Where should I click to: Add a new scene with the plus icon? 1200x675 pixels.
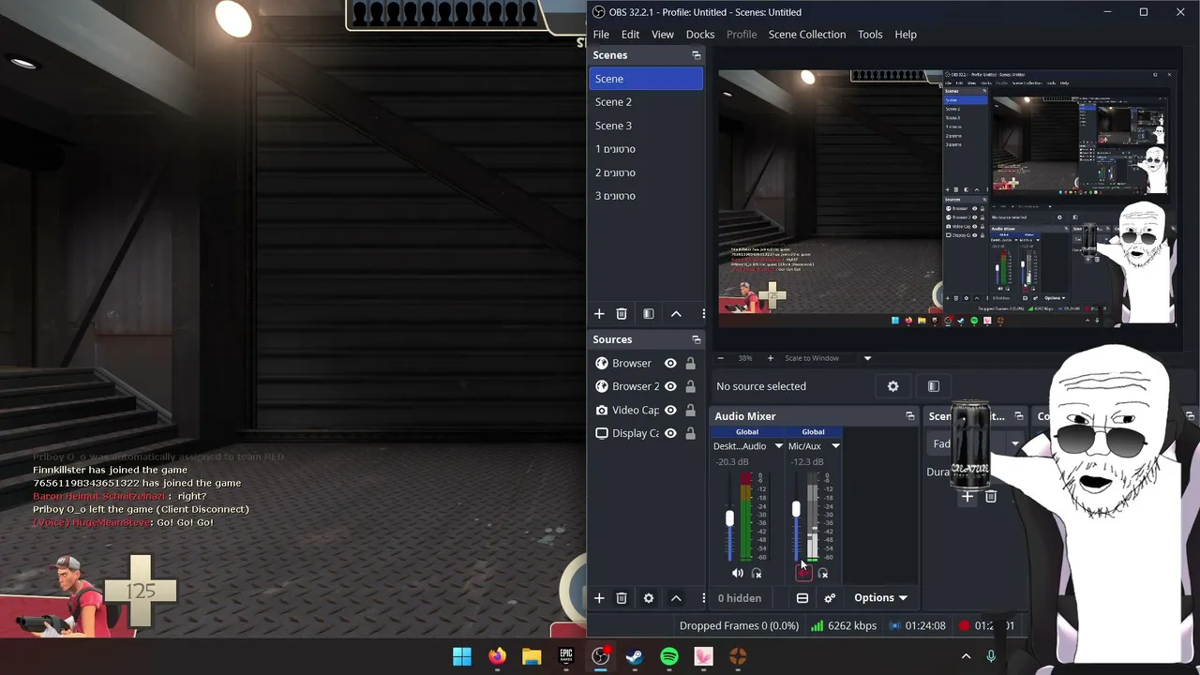pyautogui.click(x=599, y=314)
